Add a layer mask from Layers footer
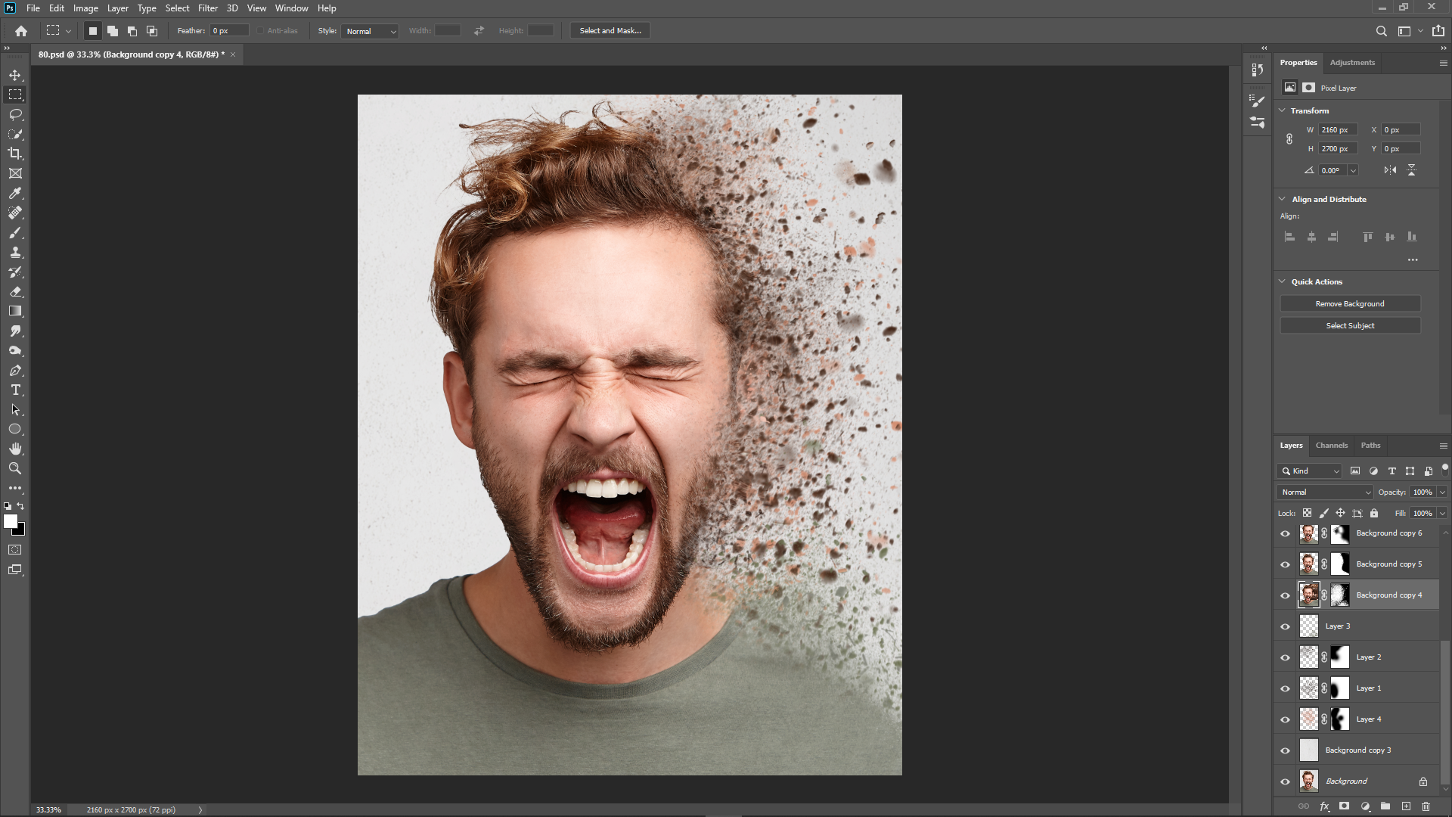The image size is (1452, 817). click(1344, 806)
